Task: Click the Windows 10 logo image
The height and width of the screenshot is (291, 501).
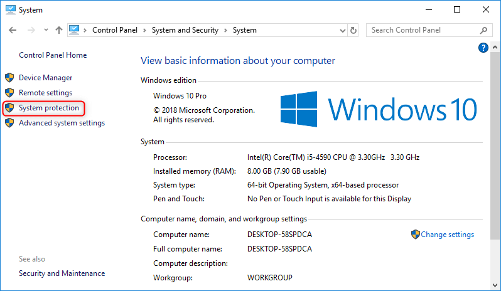Action: pos(379,109)
